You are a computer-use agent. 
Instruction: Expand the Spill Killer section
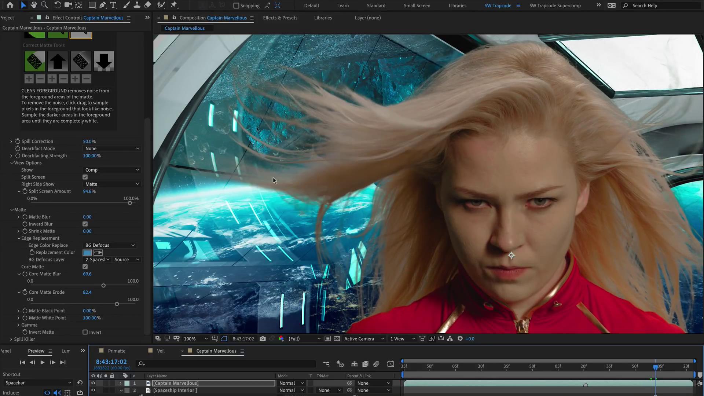[11, 340]
